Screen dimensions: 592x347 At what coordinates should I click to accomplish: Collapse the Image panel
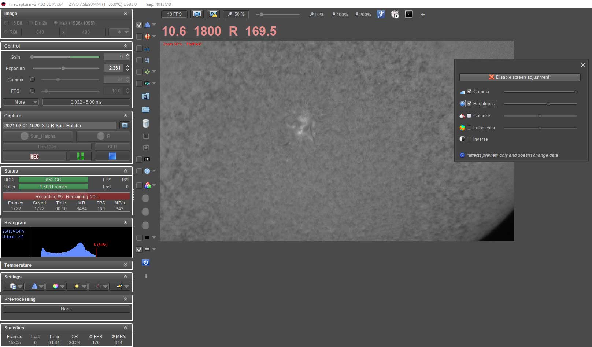tap(125, 14)
